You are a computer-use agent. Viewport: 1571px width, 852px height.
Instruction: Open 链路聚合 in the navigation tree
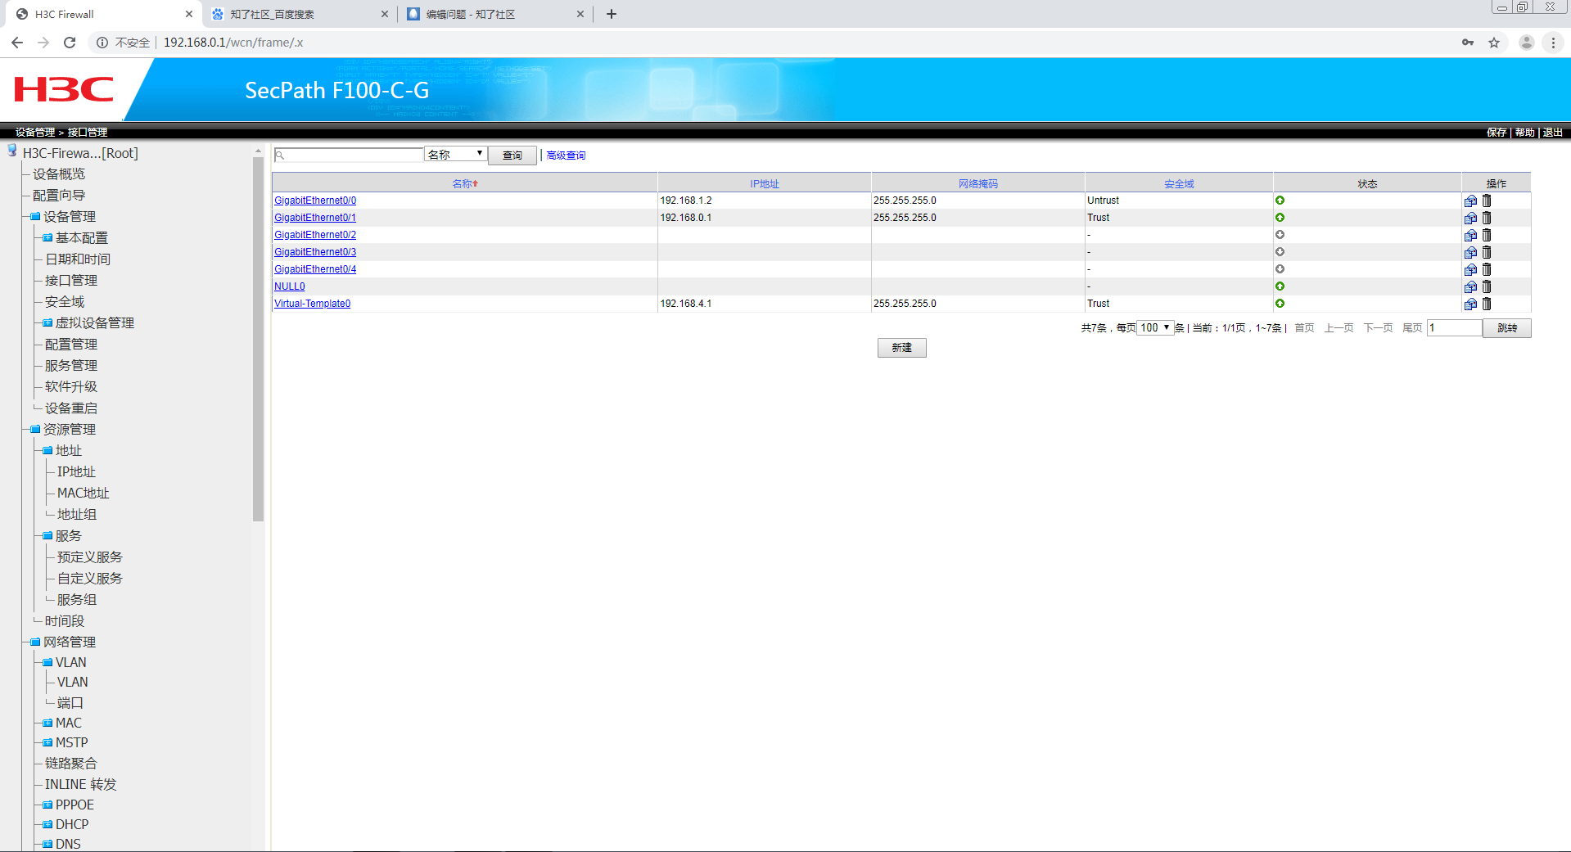[71, 764]
